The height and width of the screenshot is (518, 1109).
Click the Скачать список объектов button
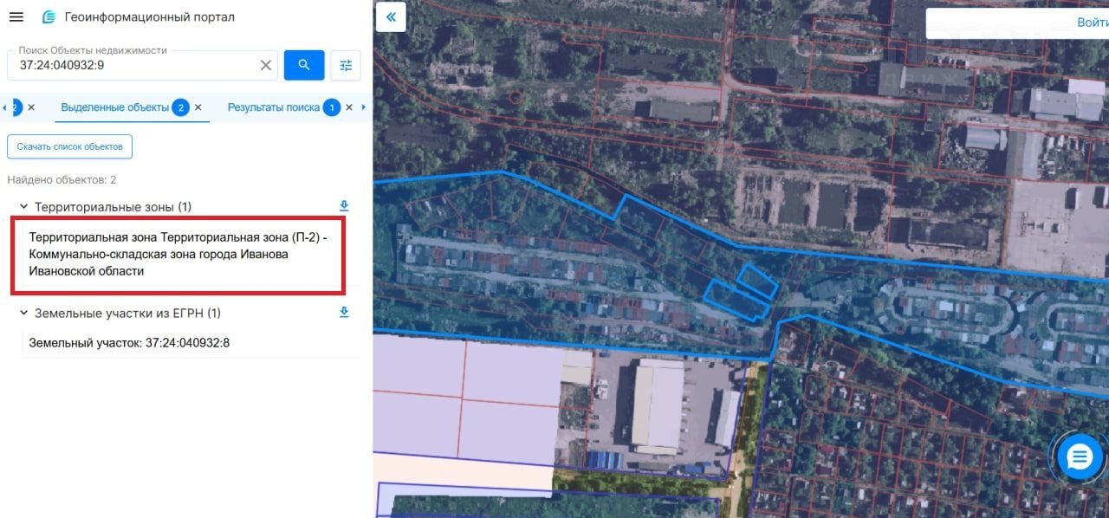click(x=69, y=146)
